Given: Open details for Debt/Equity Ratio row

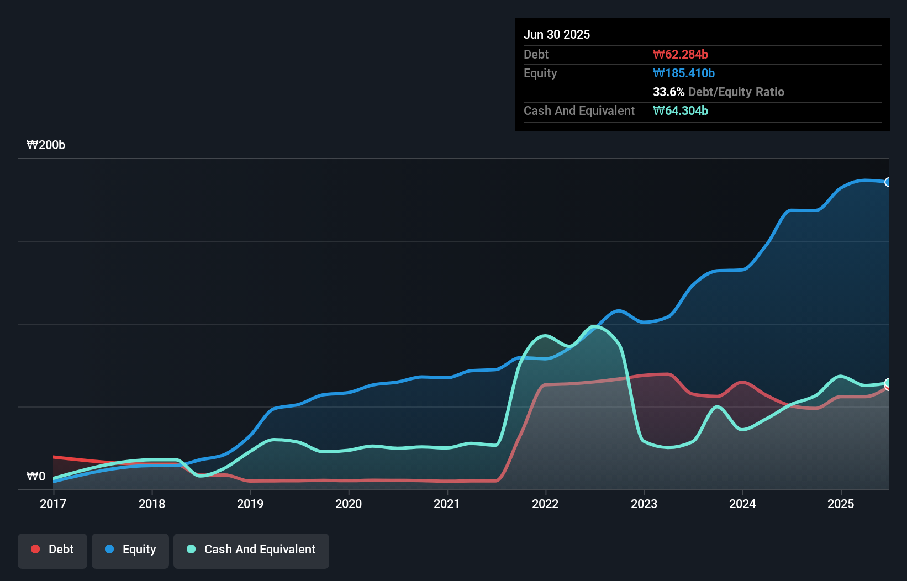Looking at the screenshot, I should [x=718, y=92].
